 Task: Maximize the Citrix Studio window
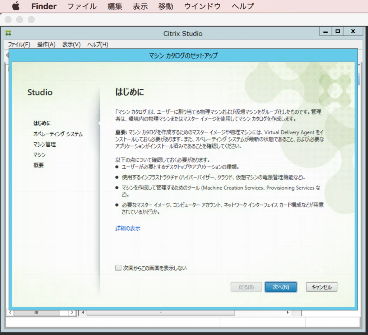click(337, 32)
